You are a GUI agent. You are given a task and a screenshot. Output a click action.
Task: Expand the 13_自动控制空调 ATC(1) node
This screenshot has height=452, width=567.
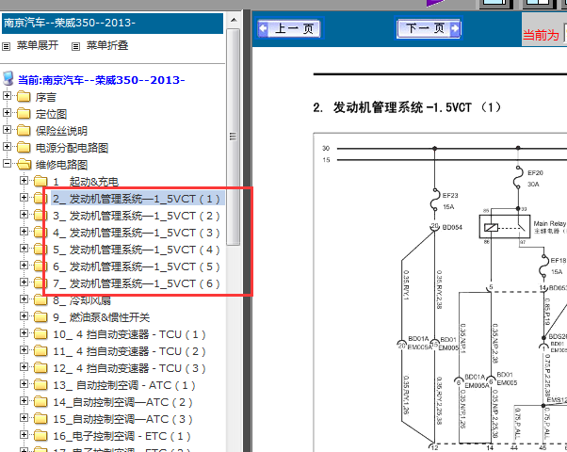point(24,384)
